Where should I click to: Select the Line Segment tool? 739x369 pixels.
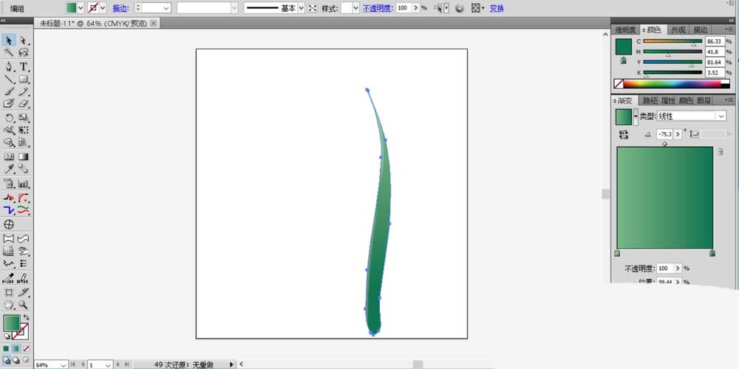[9, 79]
